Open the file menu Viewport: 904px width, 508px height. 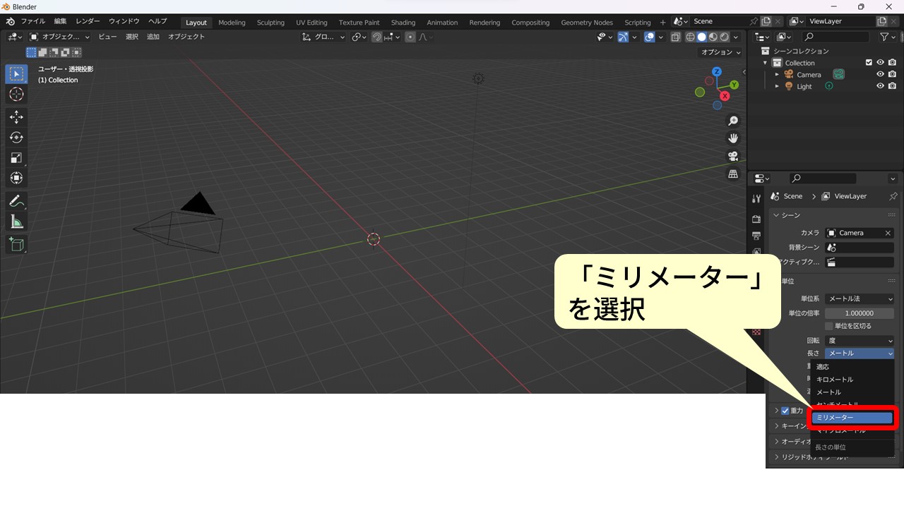click(33, 21)
